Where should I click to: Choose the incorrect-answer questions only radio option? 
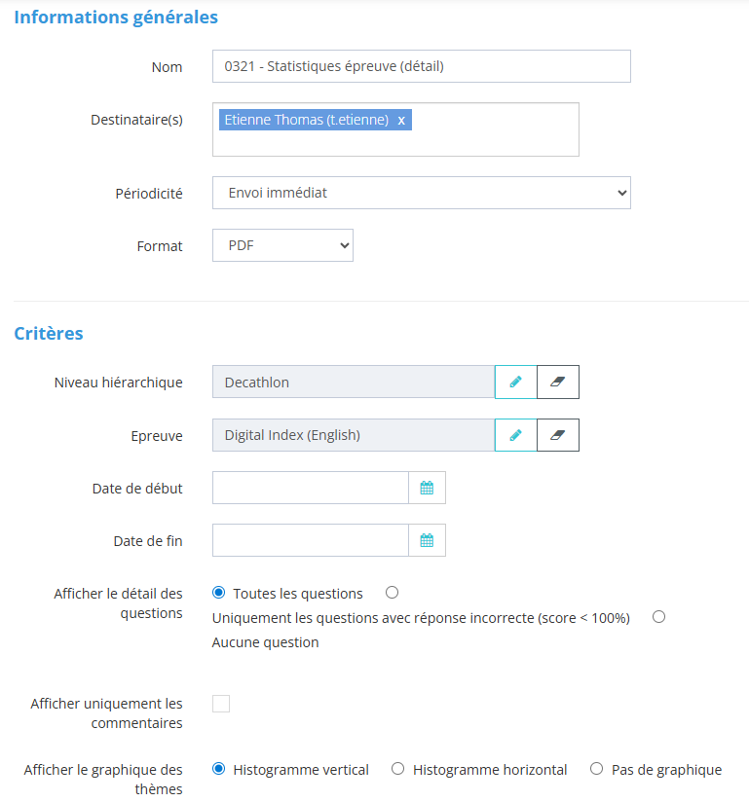pos(392,593)
